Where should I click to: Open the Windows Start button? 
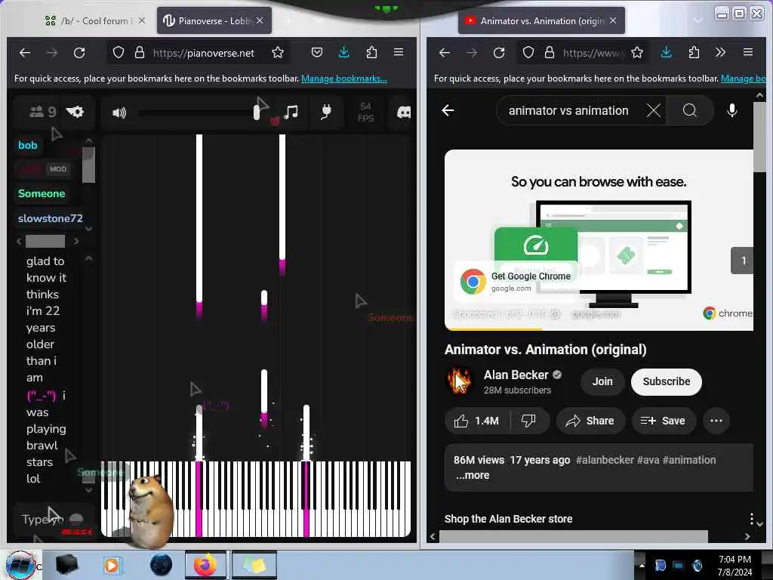click(20, 566)
